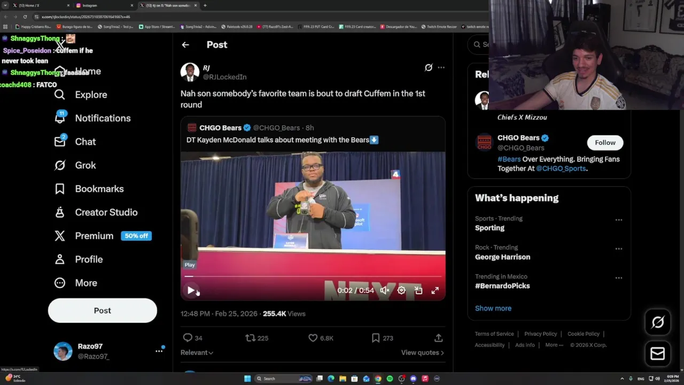
Task: Open Microsoft Edge from the taskbar
Action: pyautogui.click(x=331, y=379)
